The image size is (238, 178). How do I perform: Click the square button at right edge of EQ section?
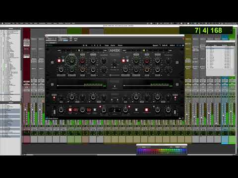tap(177, 62)
